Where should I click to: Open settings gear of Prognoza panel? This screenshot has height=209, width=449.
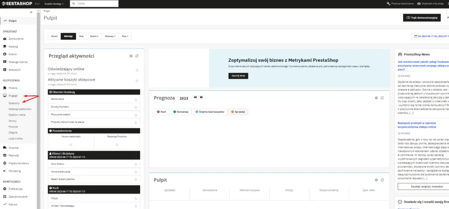376,98
